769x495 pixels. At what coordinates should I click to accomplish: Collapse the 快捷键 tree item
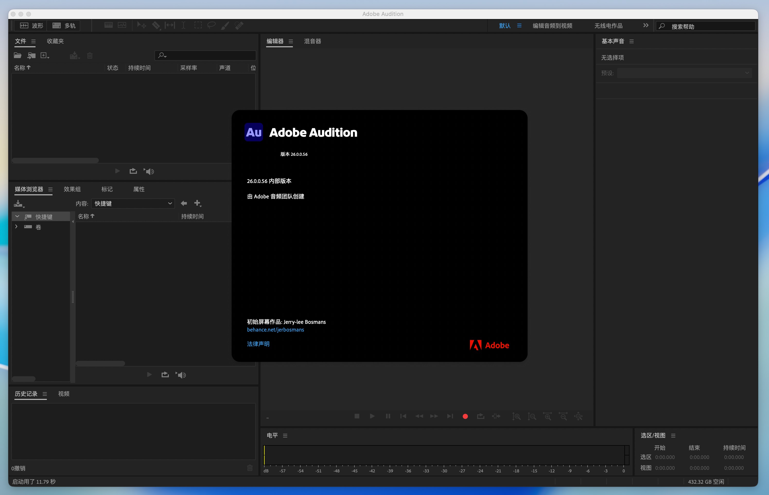pyautogui.click(x=17, y=217)
